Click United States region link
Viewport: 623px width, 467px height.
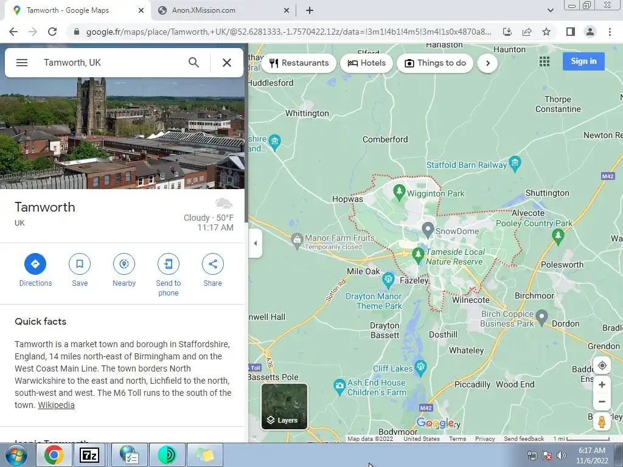pyautogui.click(x=422, y=439)
